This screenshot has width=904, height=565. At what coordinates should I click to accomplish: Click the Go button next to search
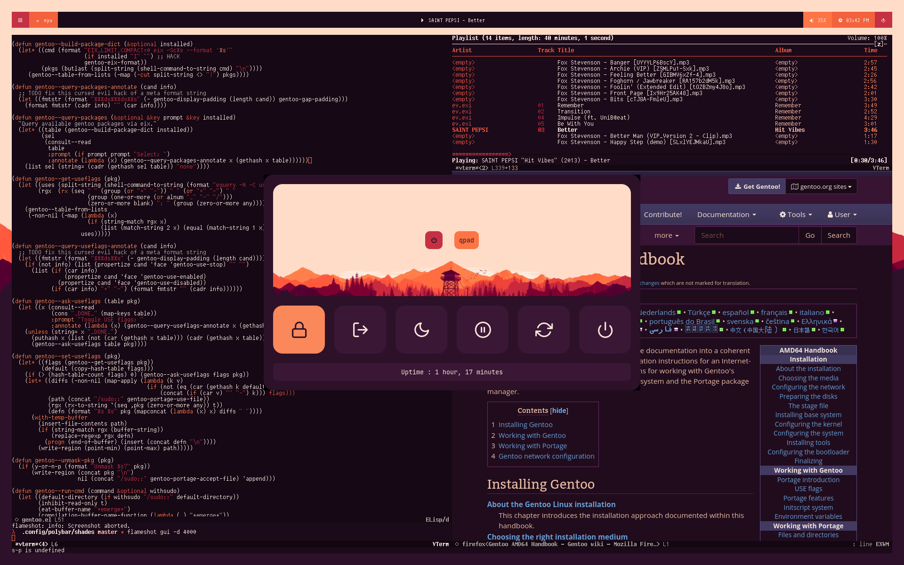(810, 235)
